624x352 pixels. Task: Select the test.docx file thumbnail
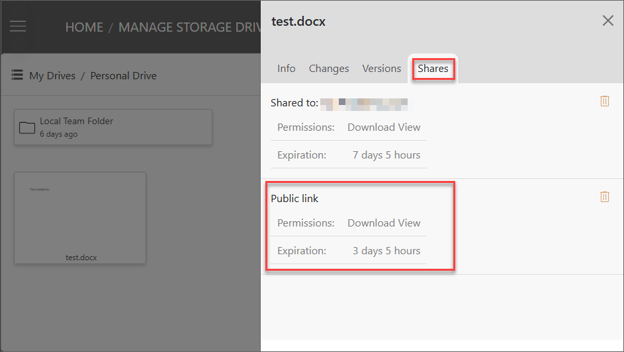pyautogui.click(x=80, y=218)
